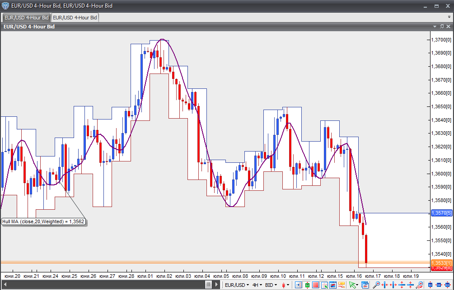The image size is (454, 290).
Task: Select the first EUR/USD 4-Hour Bid tab
Action: click(x=26, y=18)
